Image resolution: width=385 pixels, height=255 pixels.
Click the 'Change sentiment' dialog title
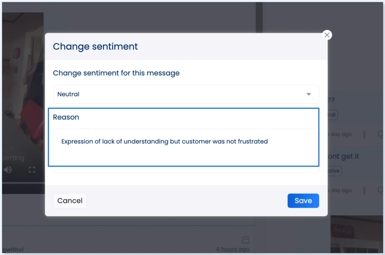tap(95, 46)
